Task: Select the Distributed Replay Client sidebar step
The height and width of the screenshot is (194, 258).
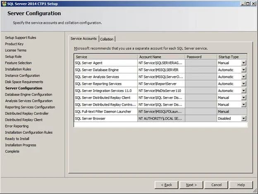Action: [x=24, y=120]
